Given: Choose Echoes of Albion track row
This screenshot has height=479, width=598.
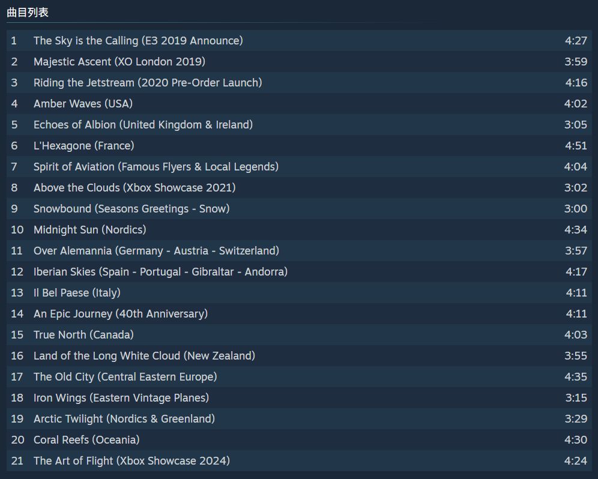Looking at the screenshot, I should pos(299,124).
